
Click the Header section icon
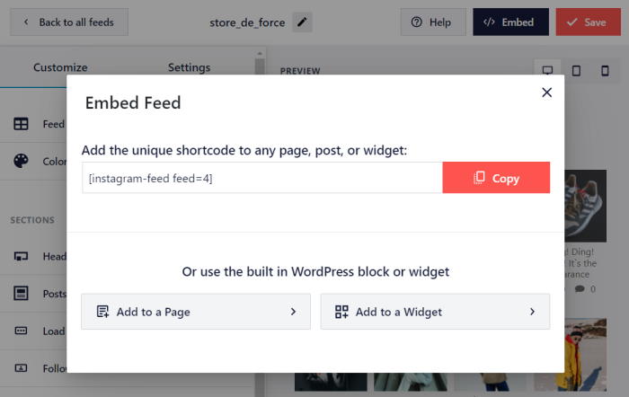coord(22,256)
